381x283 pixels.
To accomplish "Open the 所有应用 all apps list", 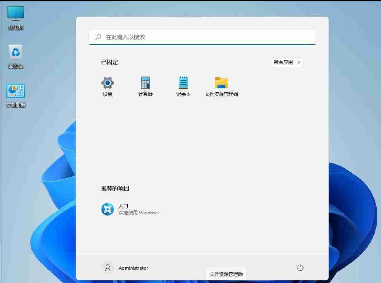I will coord(283,62).
